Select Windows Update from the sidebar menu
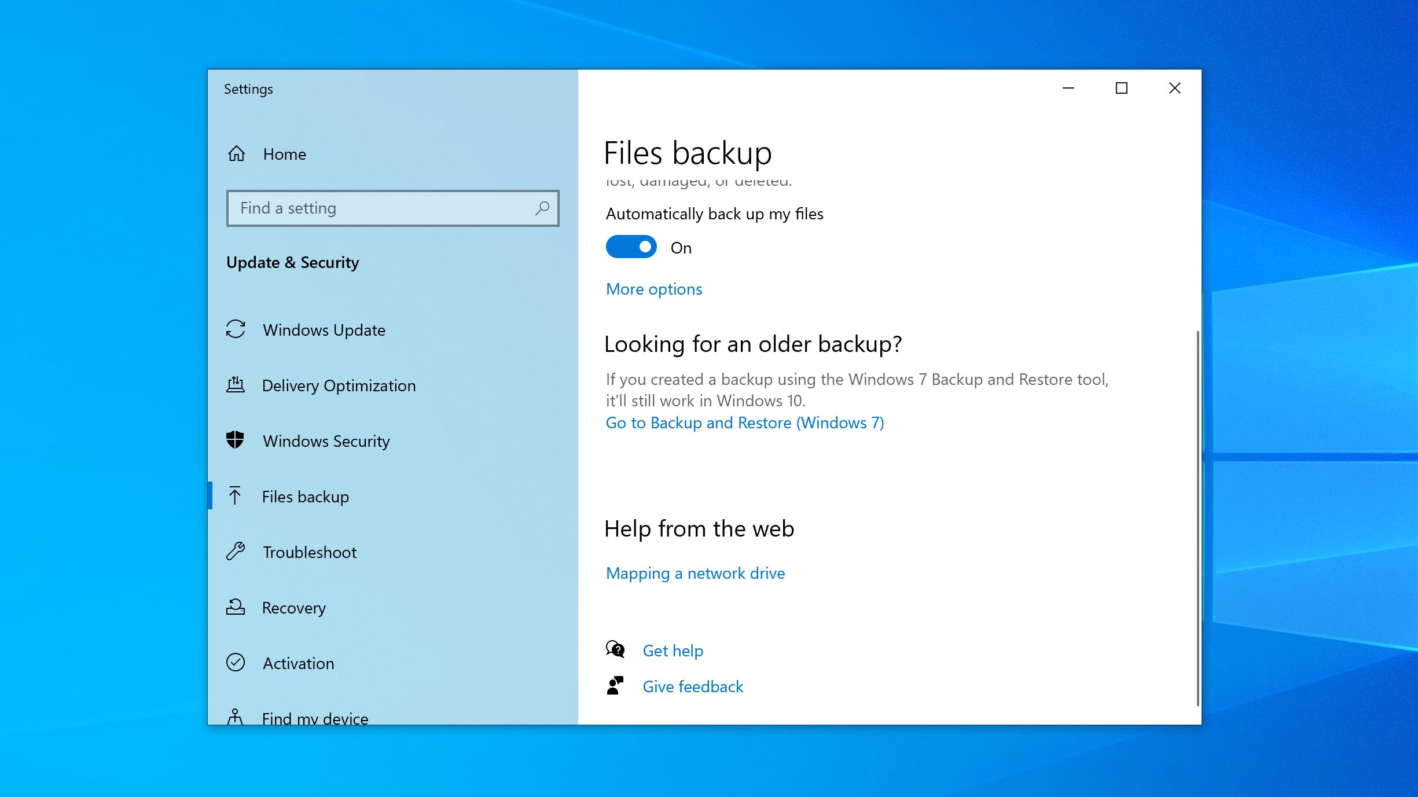 tap(324, 330)
